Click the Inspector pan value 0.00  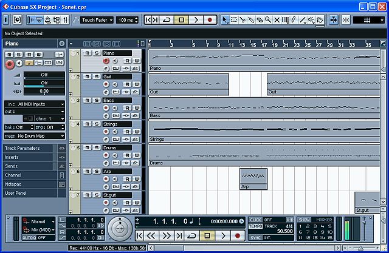tap(44, 92)
